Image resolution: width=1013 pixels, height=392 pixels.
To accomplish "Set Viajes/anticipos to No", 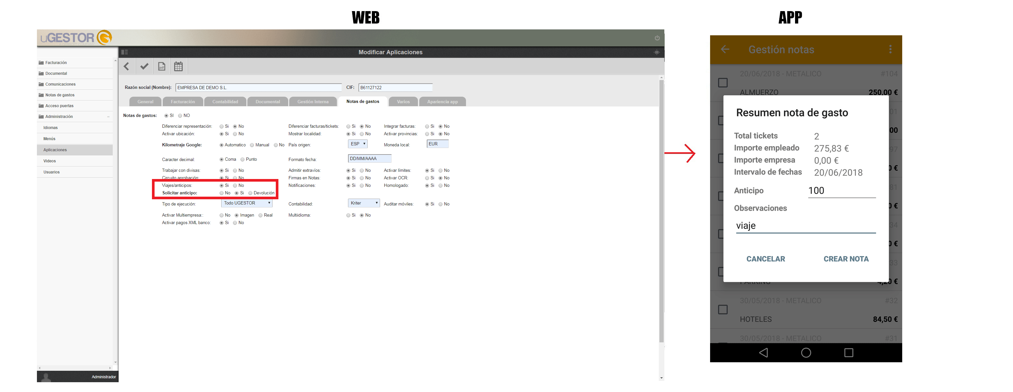I will [x=235, y=186].
